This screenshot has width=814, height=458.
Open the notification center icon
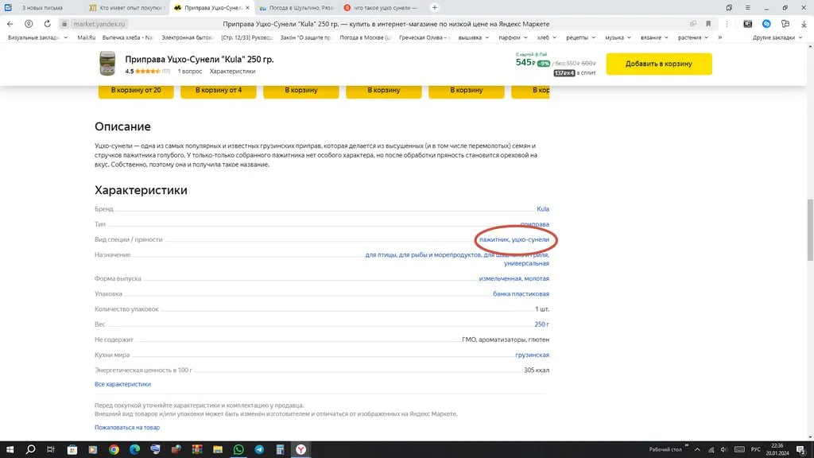point(801,450)
